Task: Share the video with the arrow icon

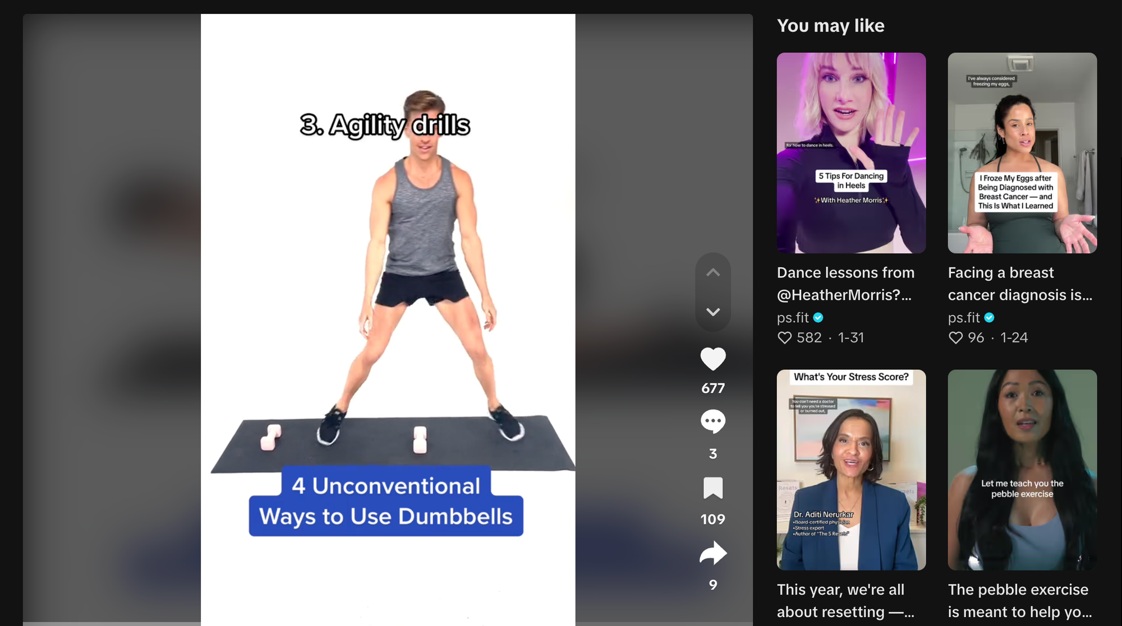Action: click(x=713, y=553)
